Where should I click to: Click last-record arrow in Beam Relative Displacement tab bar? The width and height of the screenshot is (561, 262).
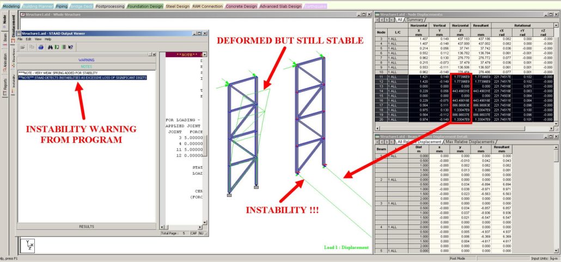(392, 142)
